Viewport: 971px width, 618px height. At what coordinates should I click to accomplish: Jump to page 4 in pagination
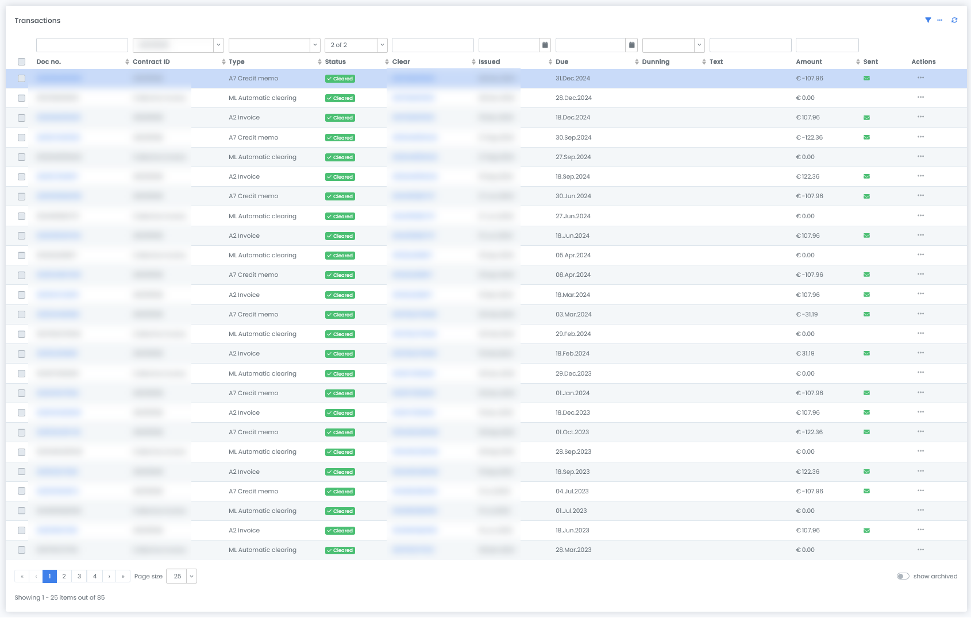tap(95, 576)
